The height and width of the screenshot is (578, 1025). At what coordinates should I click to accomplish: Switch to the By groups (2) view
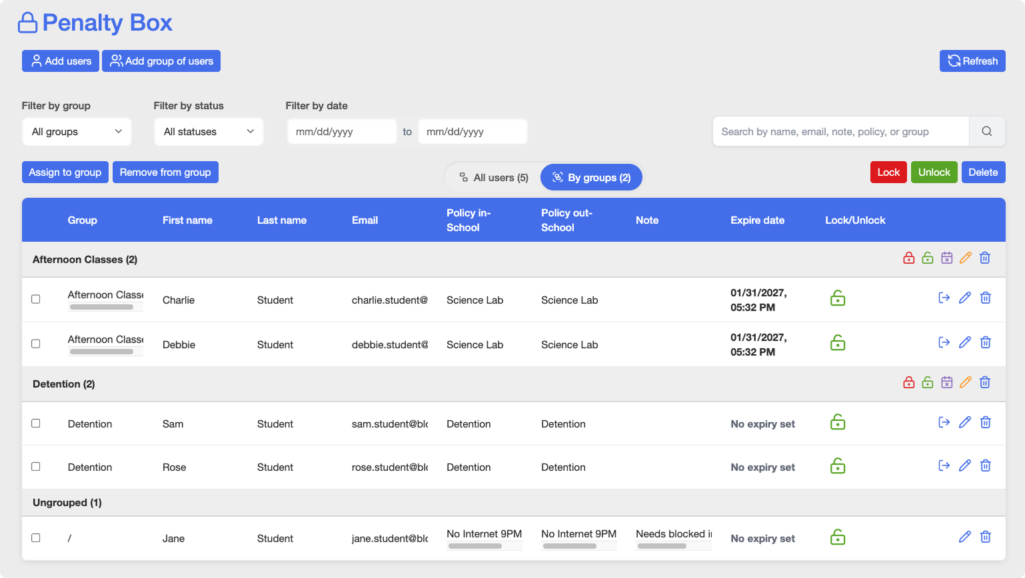click(x=592, y=178)
